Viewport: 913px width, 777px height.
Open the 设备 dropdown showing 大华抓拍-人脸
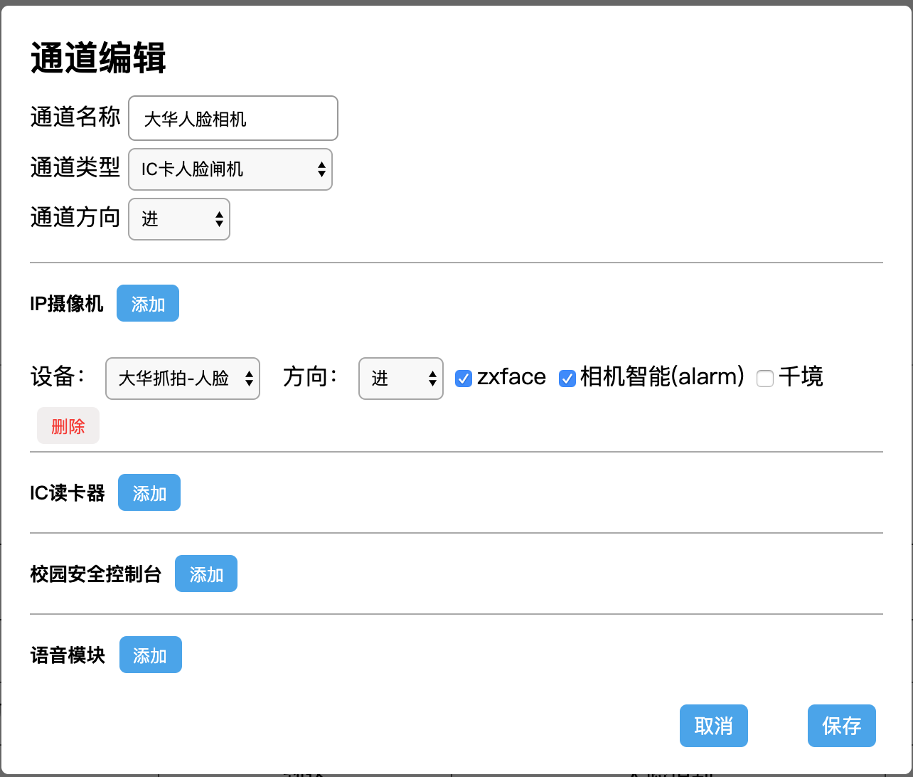(x=183, y=379)
